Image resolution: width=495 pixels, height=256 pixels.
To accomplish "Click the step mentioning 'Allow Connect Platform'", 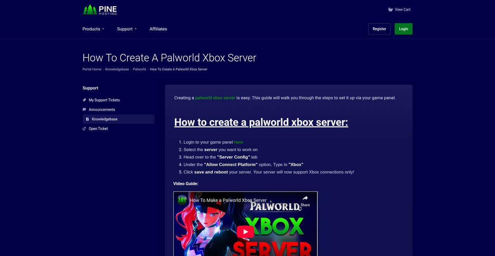I will pyautogui.click(x=243, y=164).
